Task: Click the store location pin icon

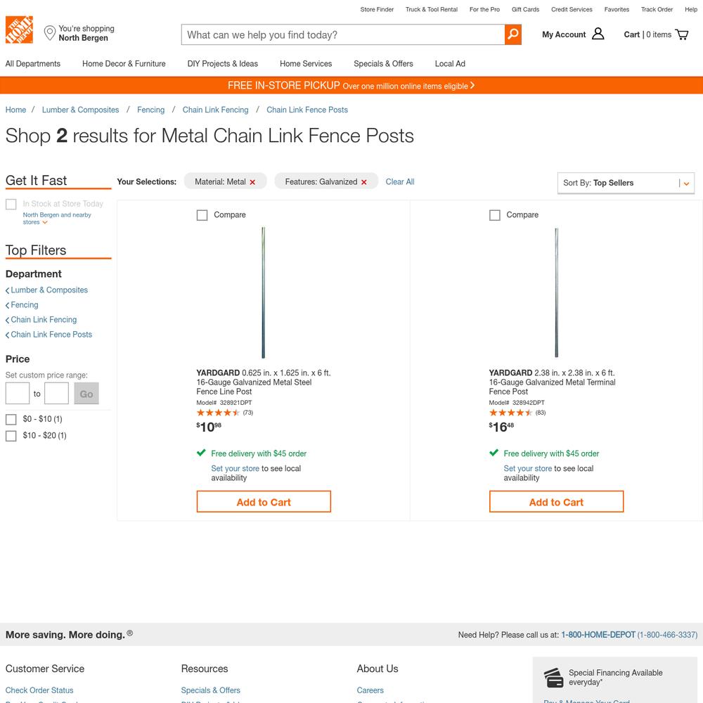Action: 50,33
